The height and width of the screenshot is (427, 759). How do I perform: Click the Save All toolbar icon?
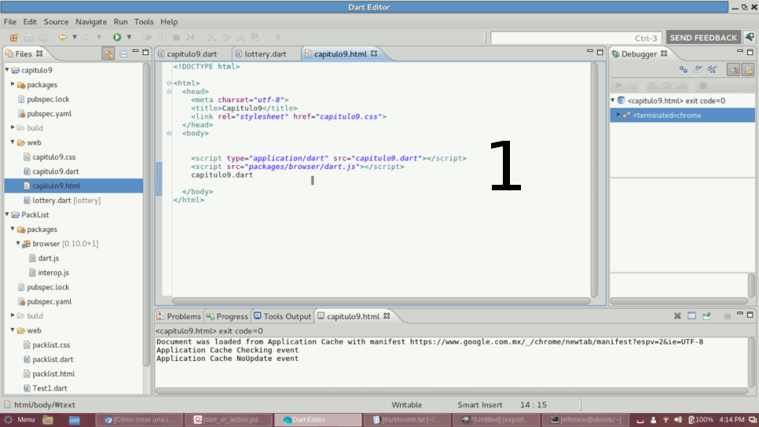(x=43, y=37)
